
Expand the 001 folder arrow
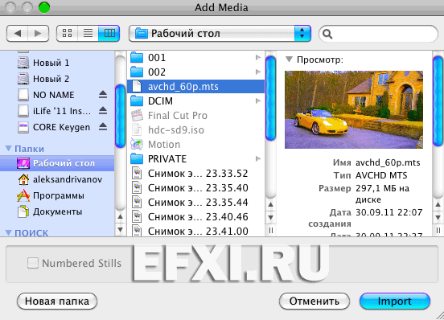tap(257, 57)
